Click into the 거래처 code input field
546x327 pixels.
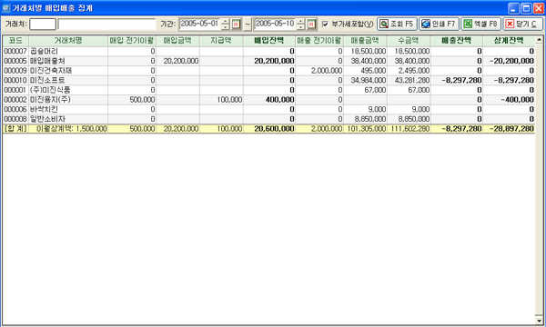tap(43, 24)
